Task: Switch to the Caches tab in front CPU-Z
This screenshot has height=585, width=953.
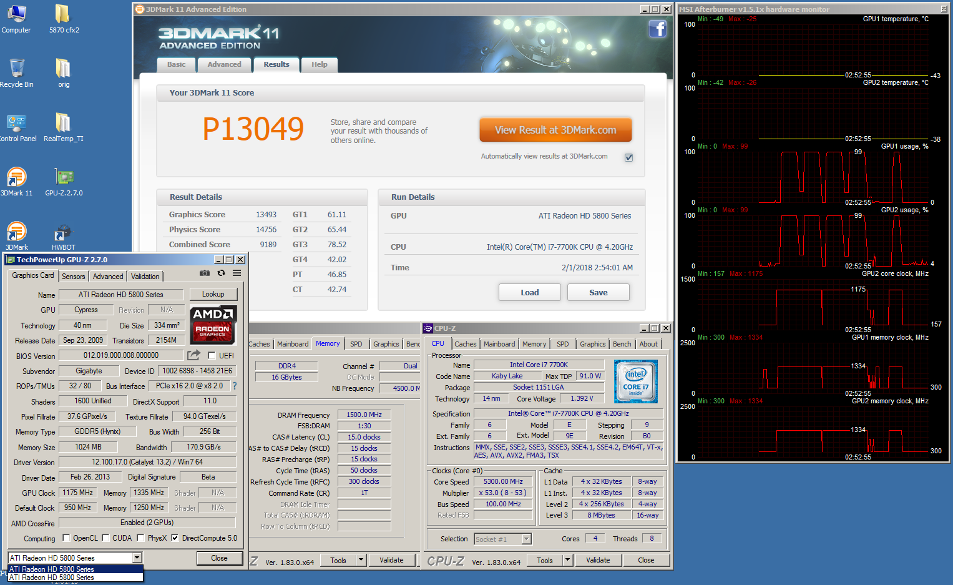Action: 466,344
